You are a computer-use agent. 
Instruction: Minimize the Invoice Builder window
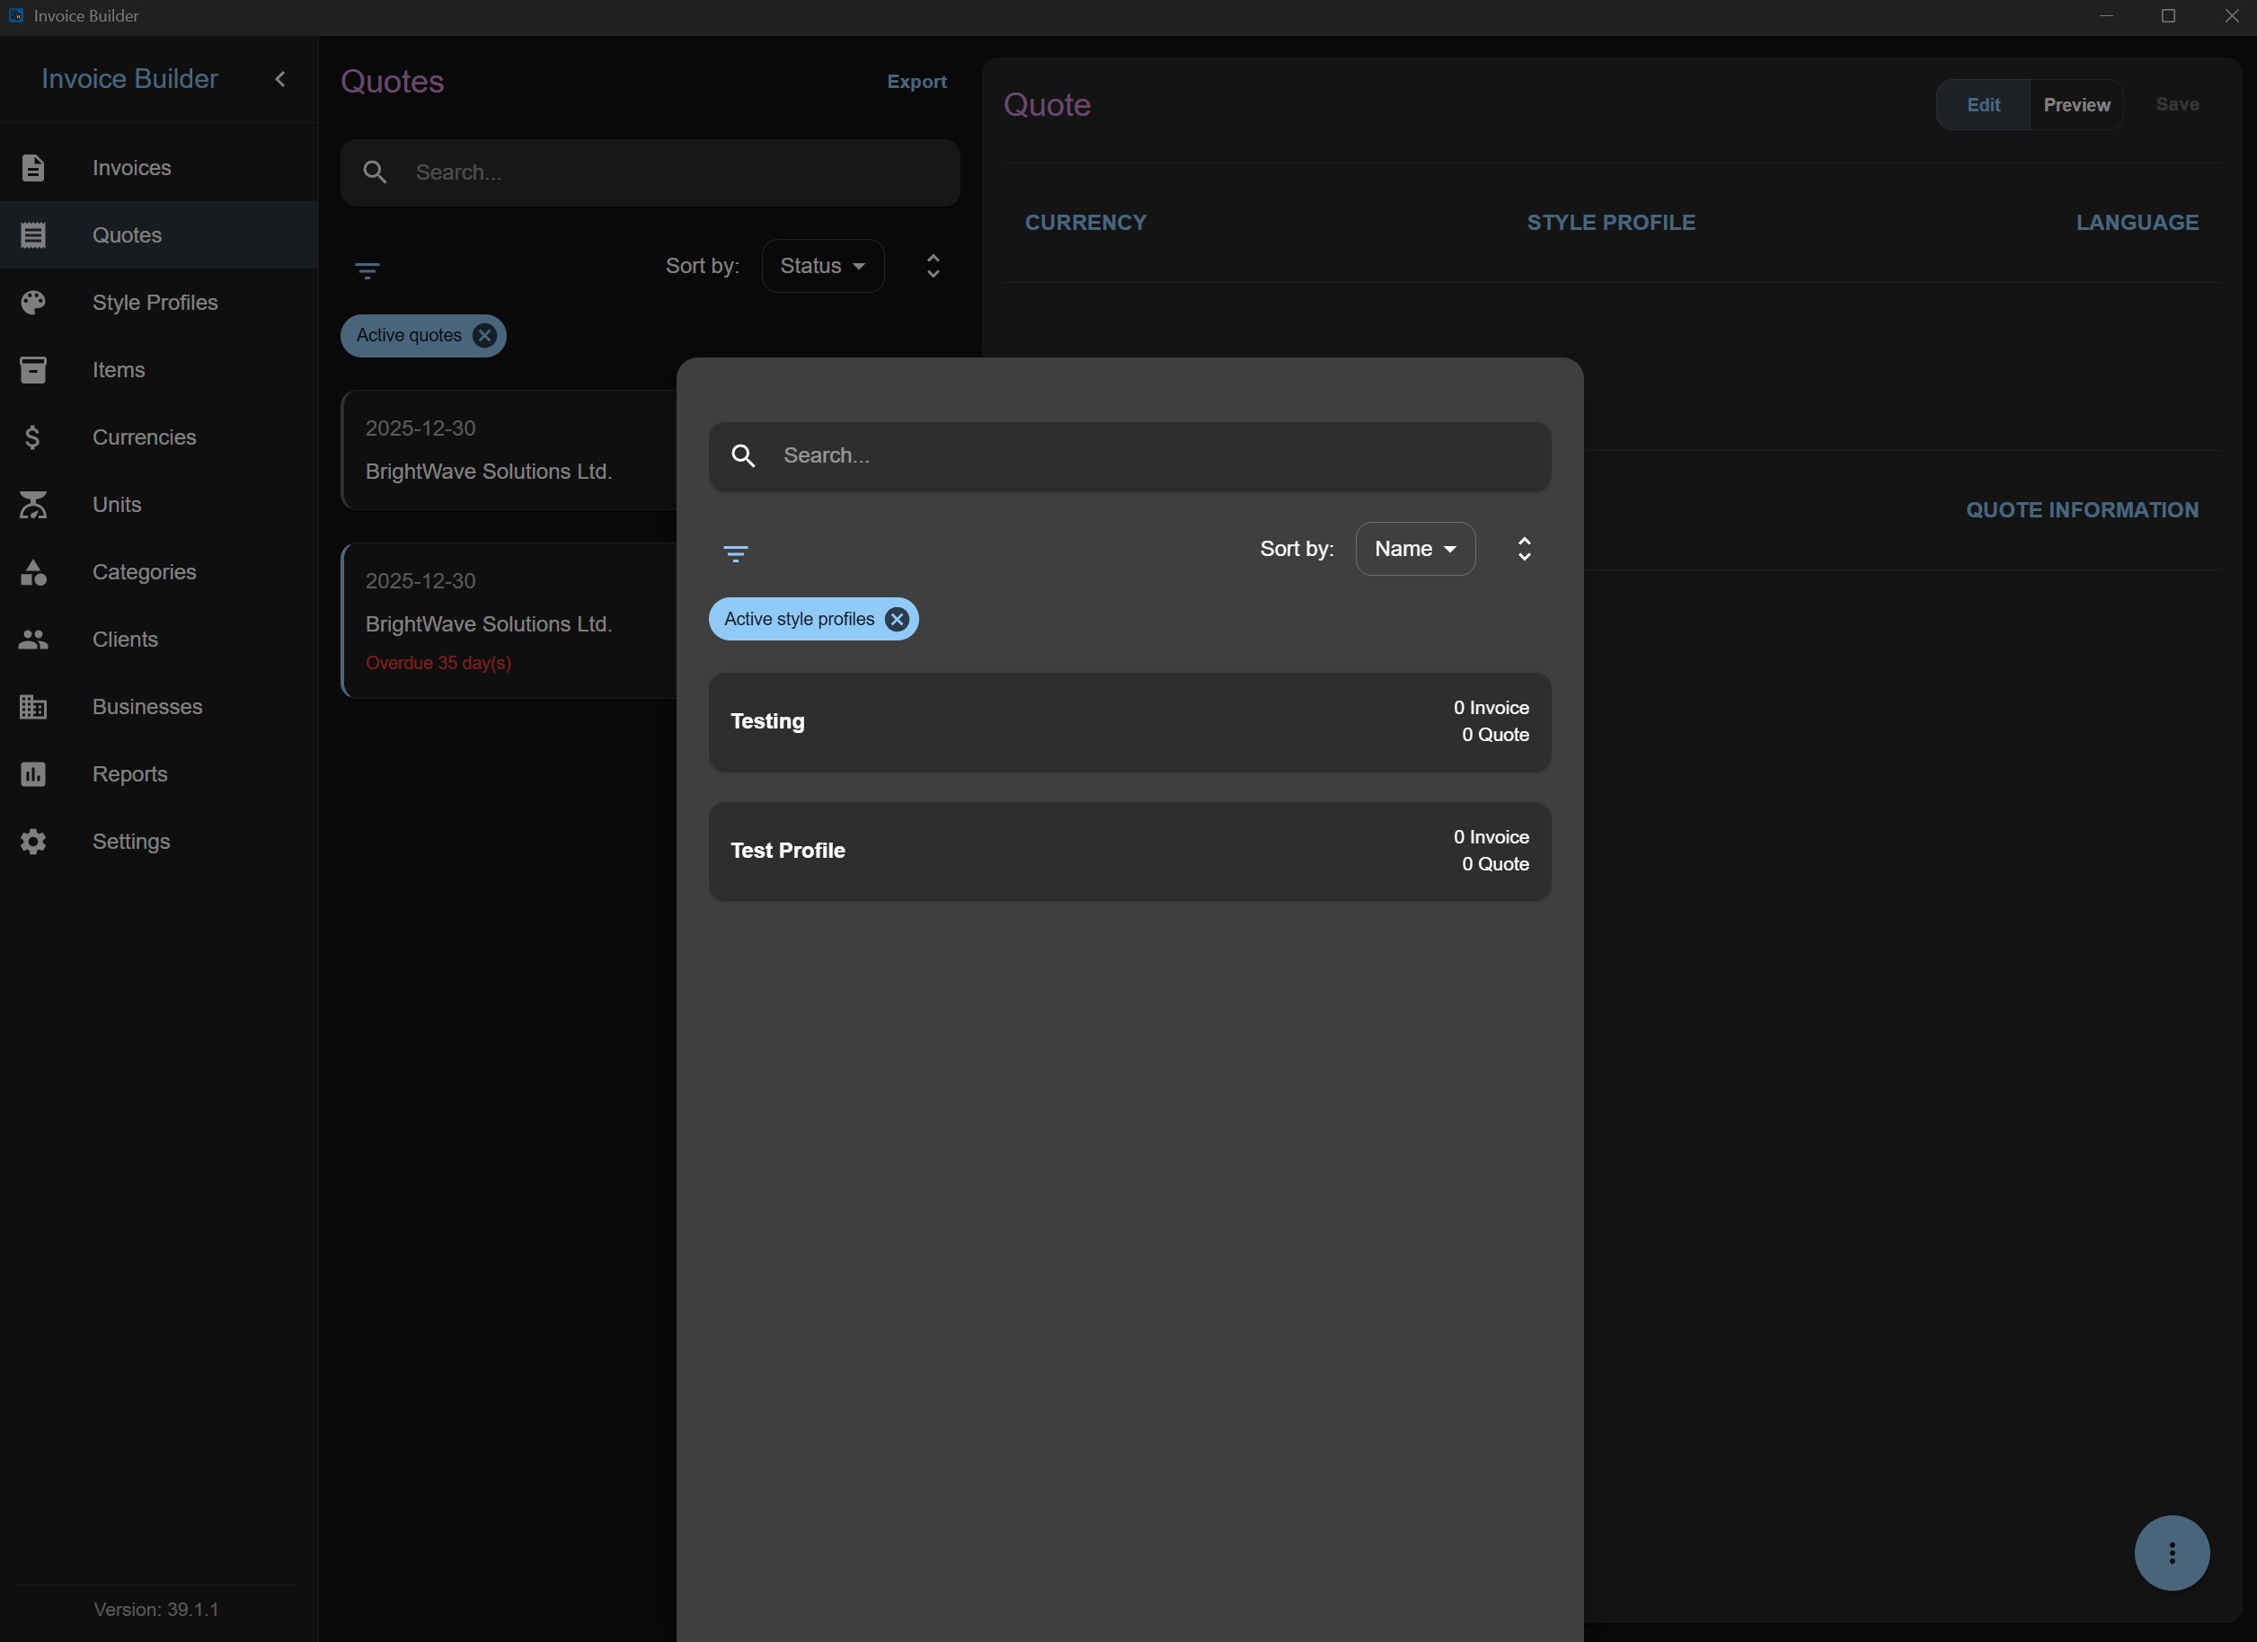coord(2106,16)
